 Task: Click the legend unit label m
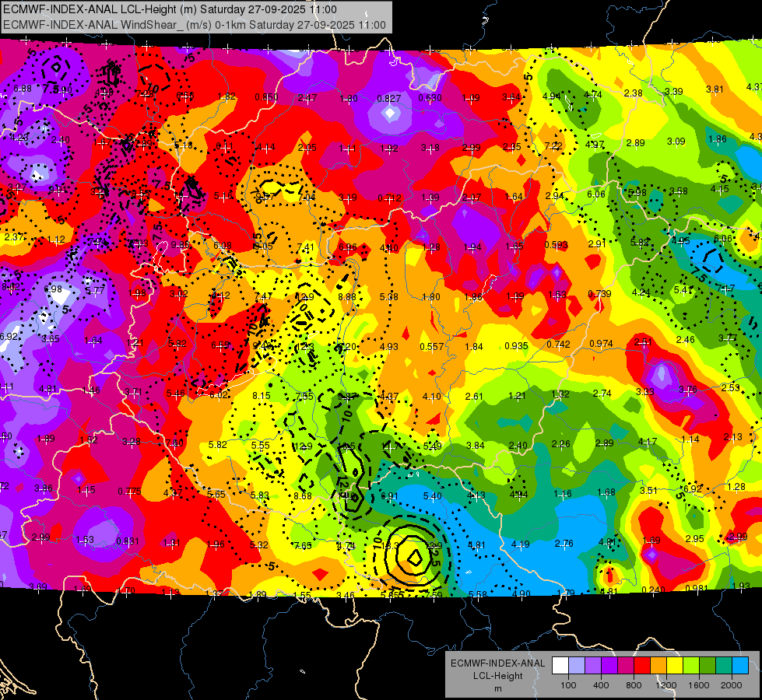point(497,688)
